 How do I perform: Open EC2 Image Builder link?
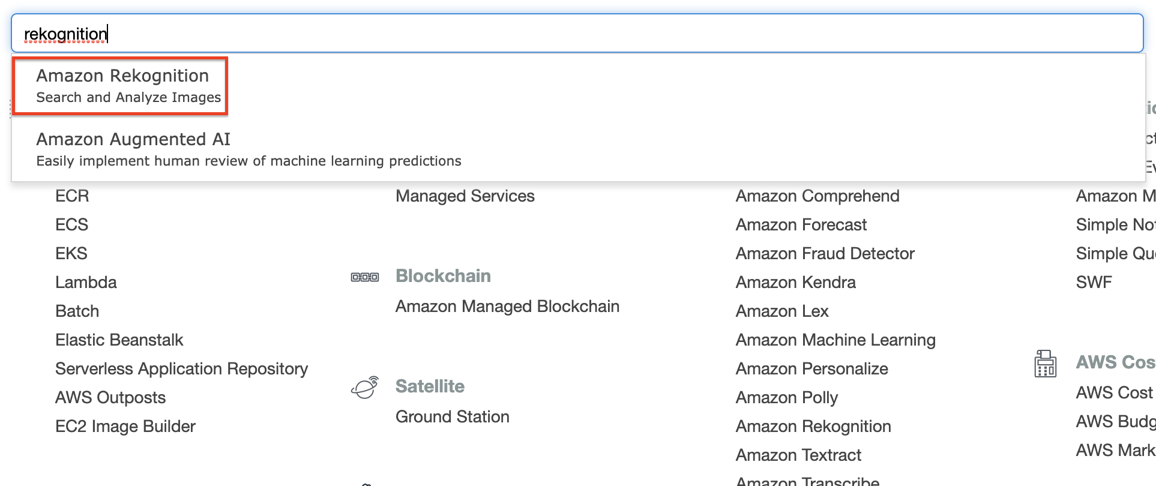(x=125, y=427)
